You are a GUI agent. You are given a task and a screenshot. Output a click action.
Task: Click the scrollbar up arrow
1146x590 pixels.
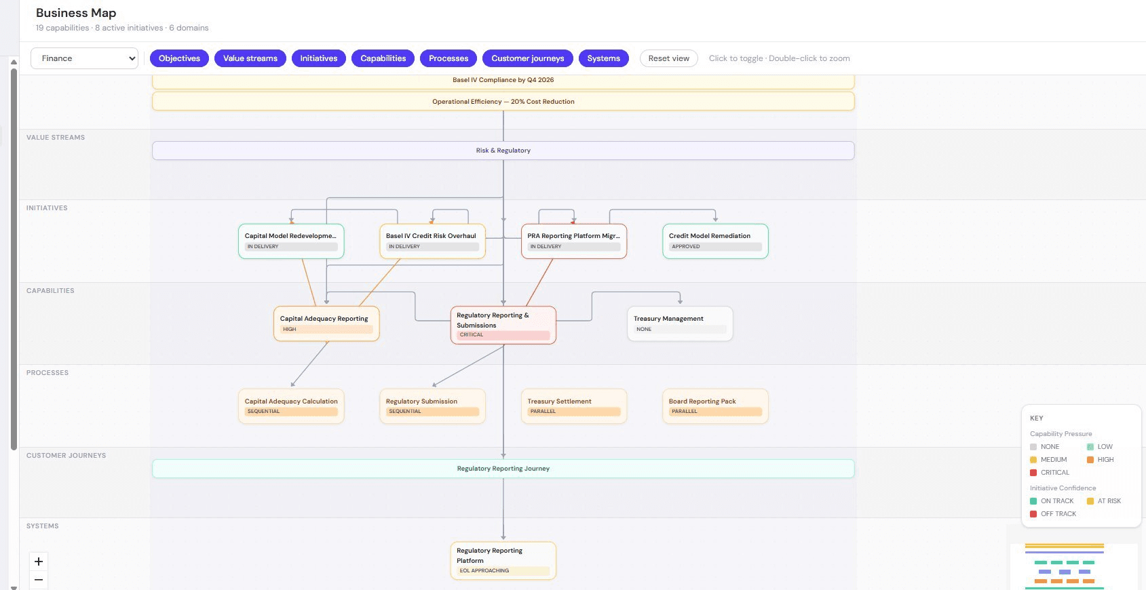tap(14, 62)
